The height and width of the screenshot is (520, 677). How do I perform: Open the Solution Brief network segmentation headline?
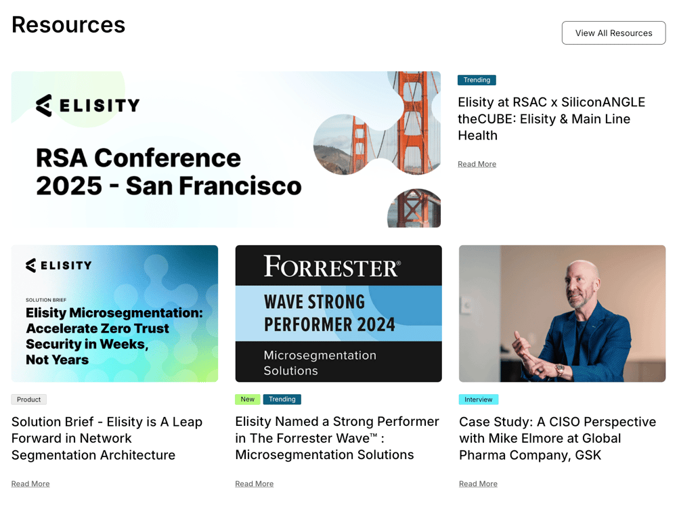[x=107, y=438]
